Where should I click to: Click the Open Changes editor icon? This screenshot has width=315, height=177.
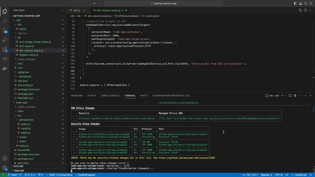[x=300, y=10]
